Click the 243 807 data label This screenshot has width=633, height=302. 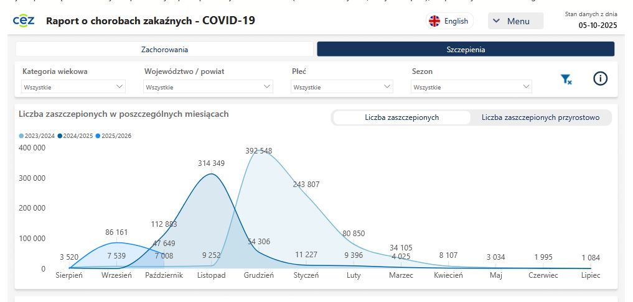click(306, 185)
